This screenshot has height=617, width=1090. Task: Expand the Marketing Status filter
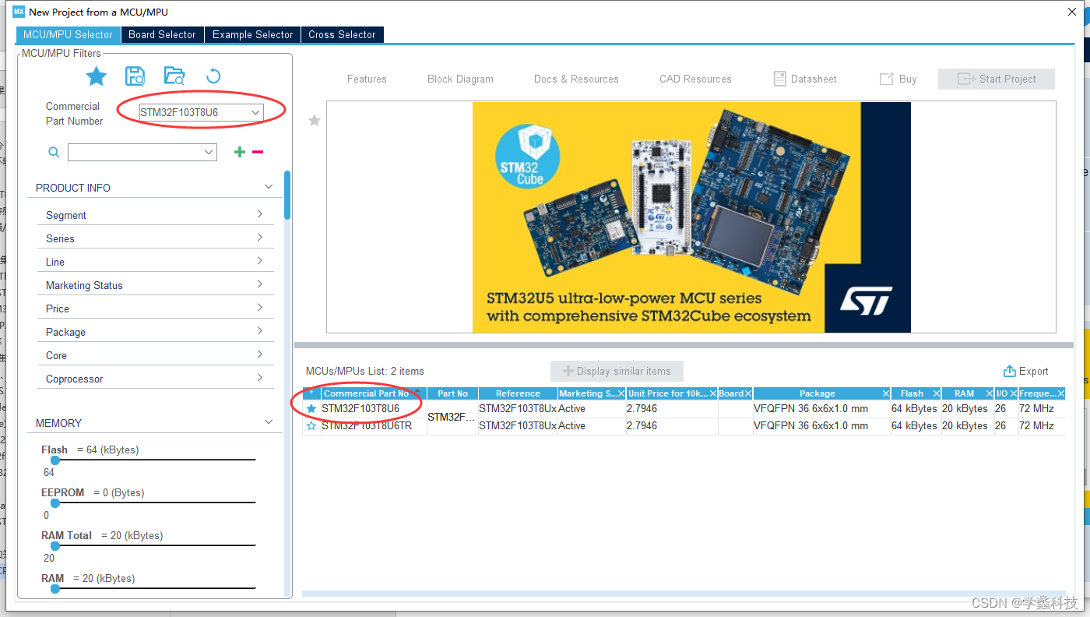click(x=260, y=284)
